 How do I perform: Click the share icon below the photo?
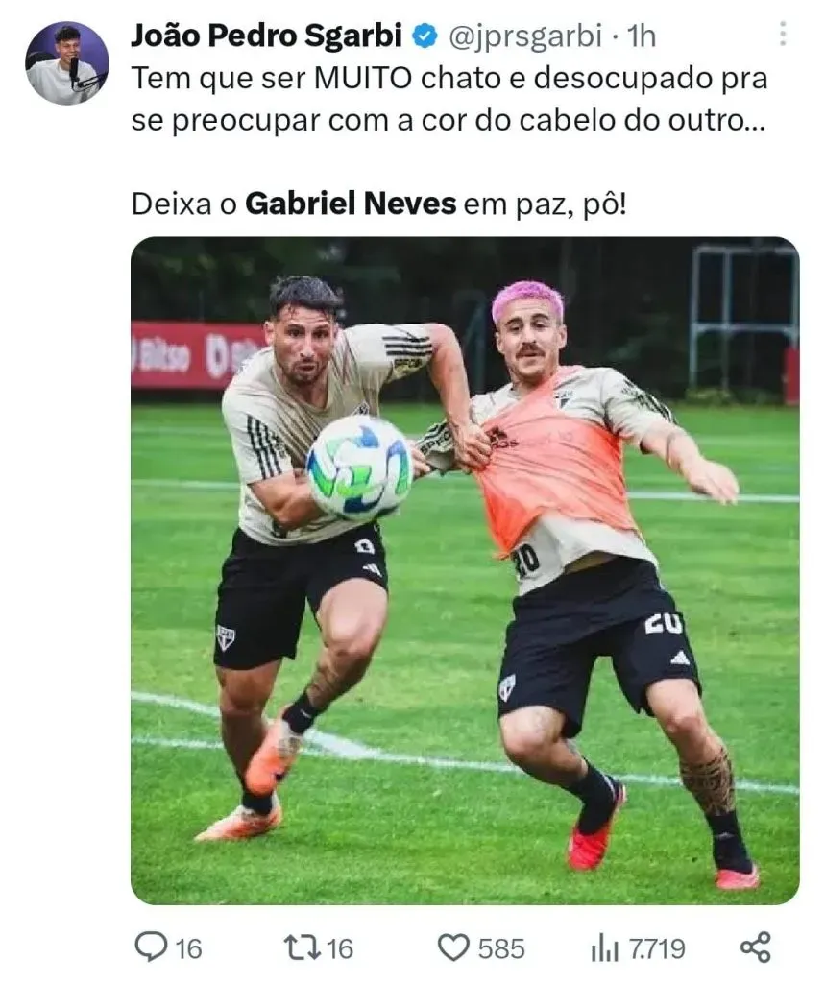coord(755,947)
